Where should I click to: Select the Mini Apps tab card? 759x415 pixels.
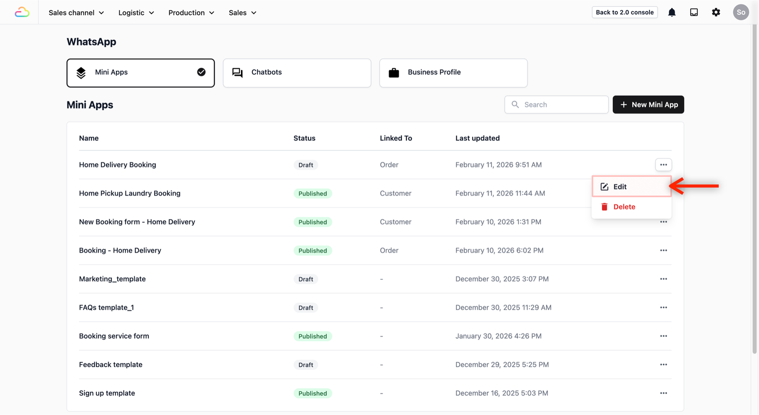pyautogui.click(x=140, y=73)
